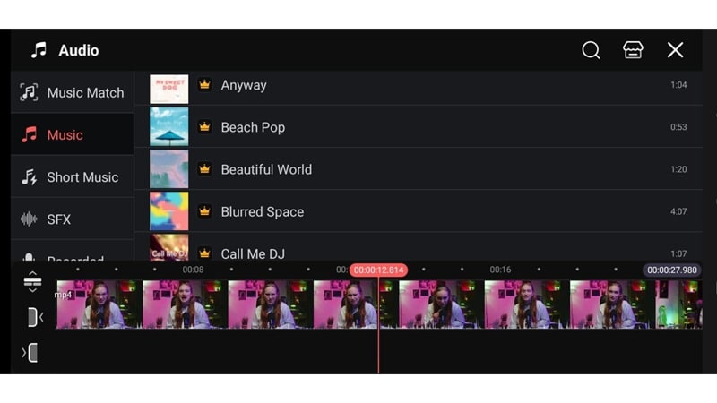The width and height of the screenshot is (717, 403).
Task: Click the total duration 00:00:27.980 label
Action: pos(671,270)
